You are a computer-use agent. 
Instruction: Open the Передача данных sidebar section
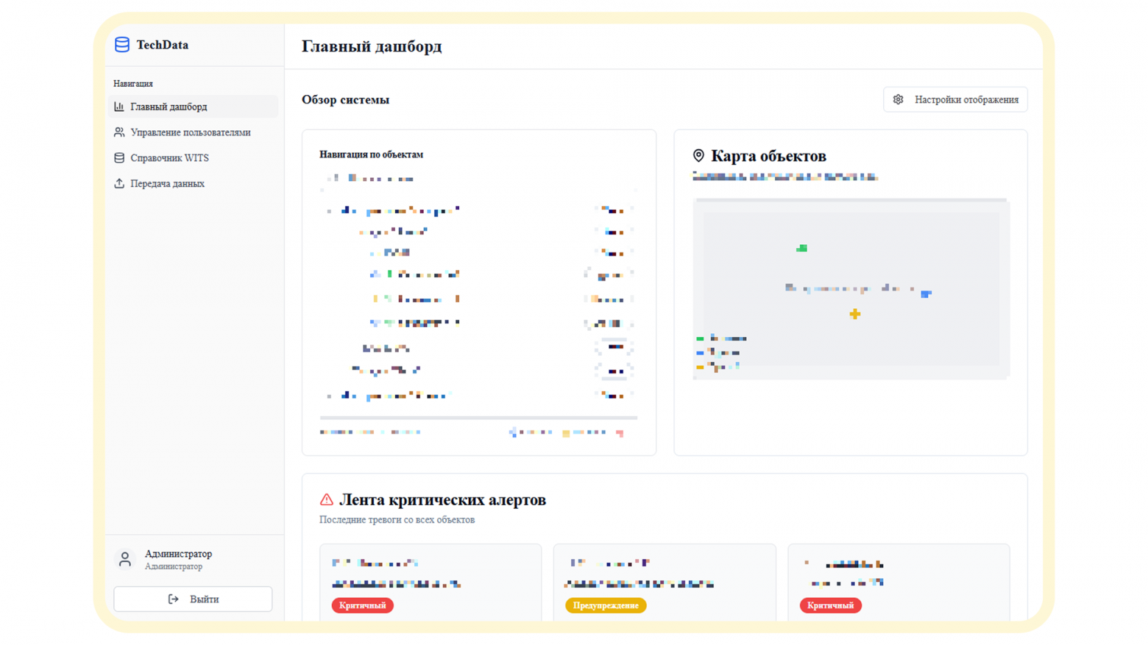click(167, 184)
